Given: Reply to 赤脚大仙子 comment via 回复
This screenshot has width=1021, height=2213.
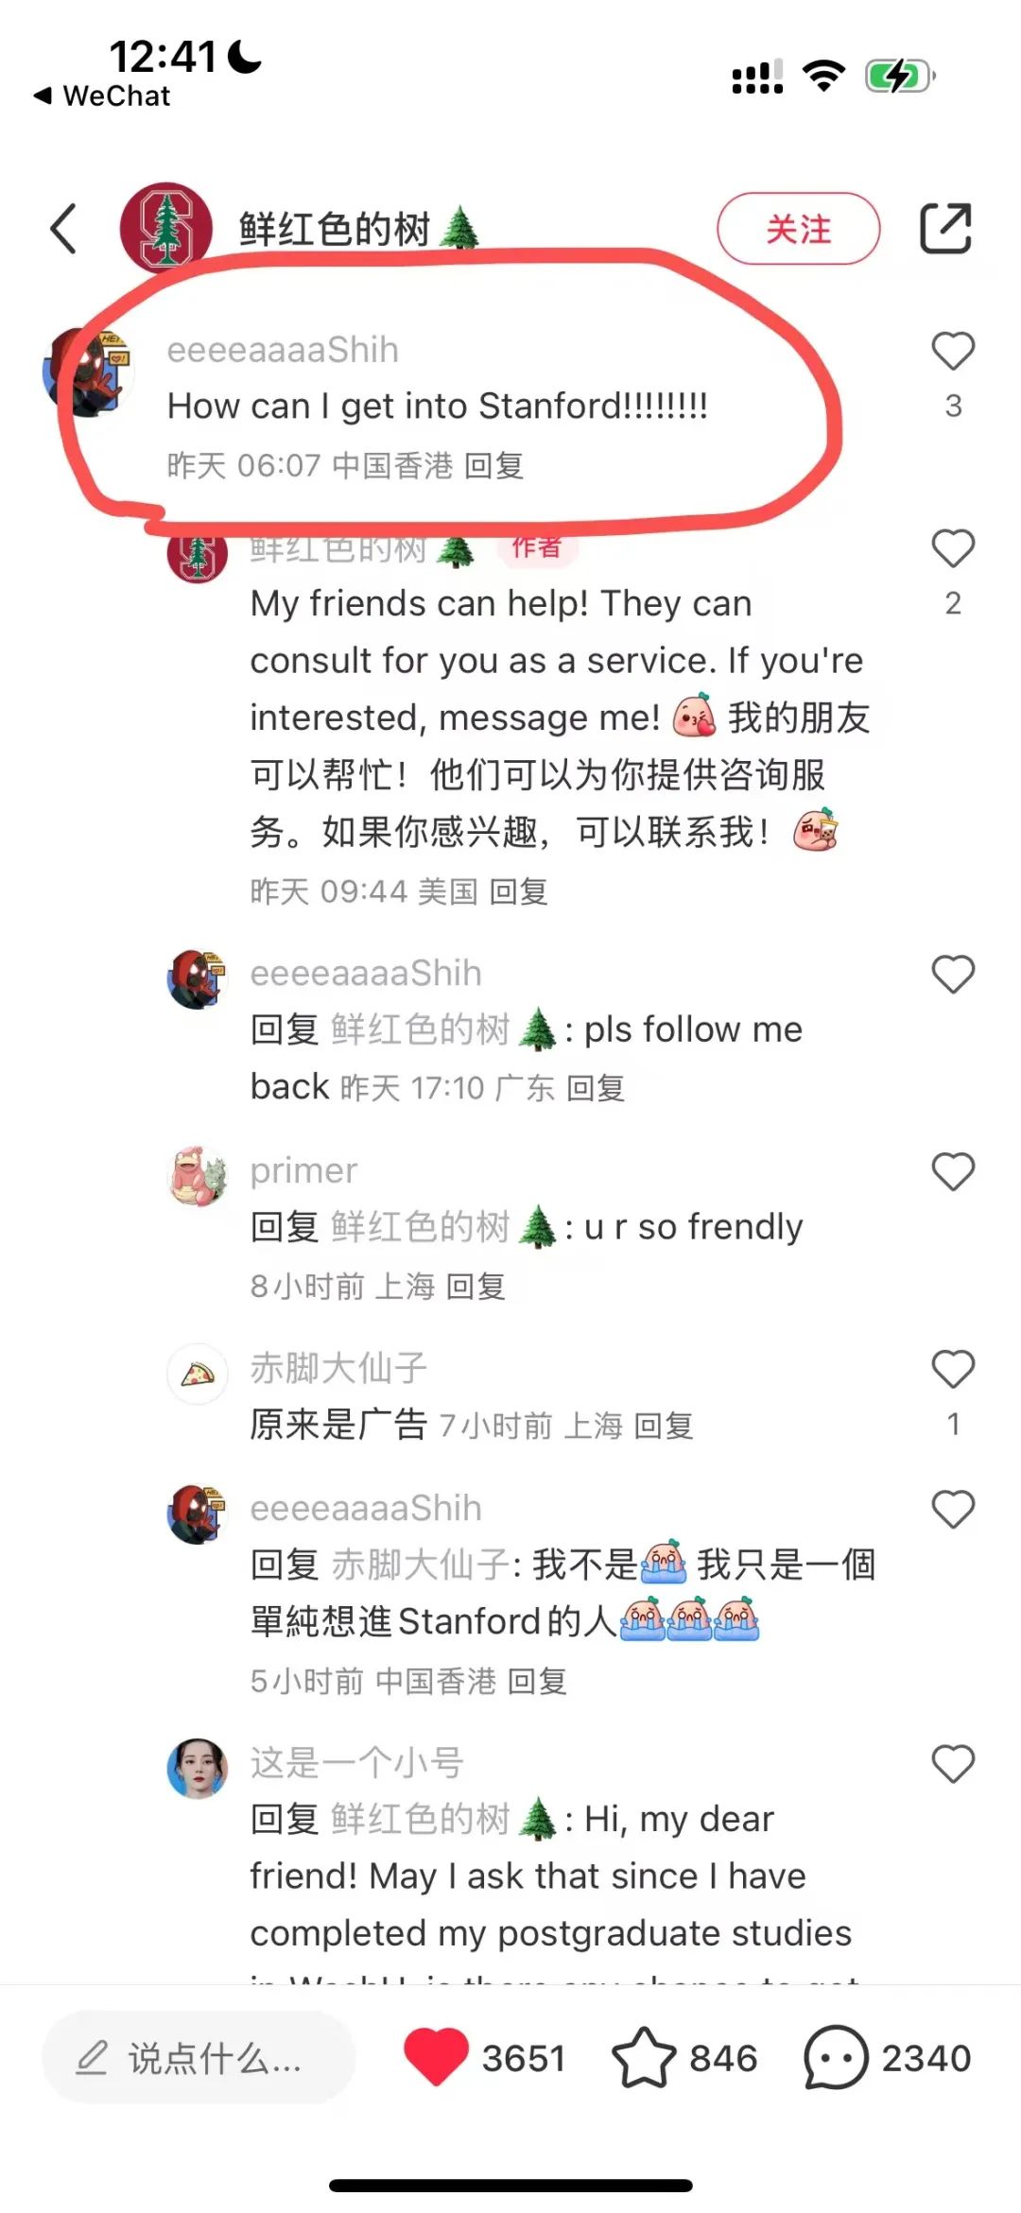Looking at the screenshot, I should pos(664,1426).
